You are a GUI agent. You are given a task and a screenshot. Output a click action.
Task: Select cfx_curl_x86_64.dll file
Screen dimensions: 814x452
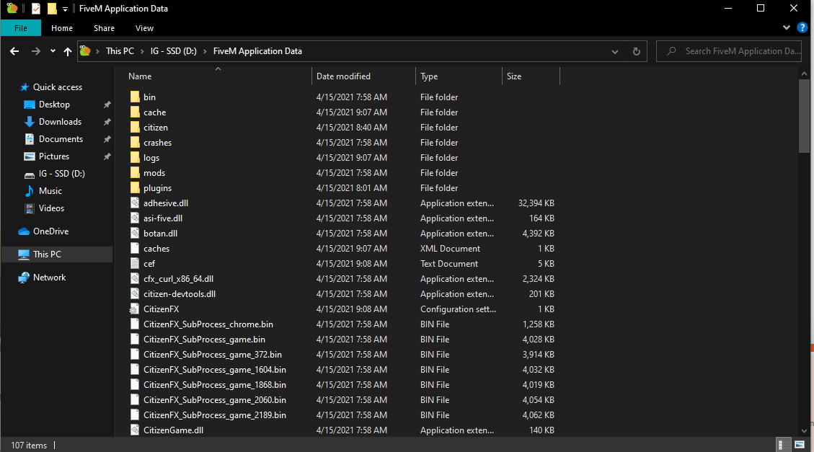[x=178, y=279]
